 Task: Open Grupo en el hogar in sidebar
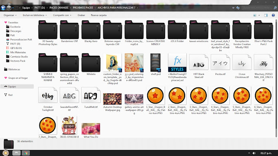pos(18,78)
